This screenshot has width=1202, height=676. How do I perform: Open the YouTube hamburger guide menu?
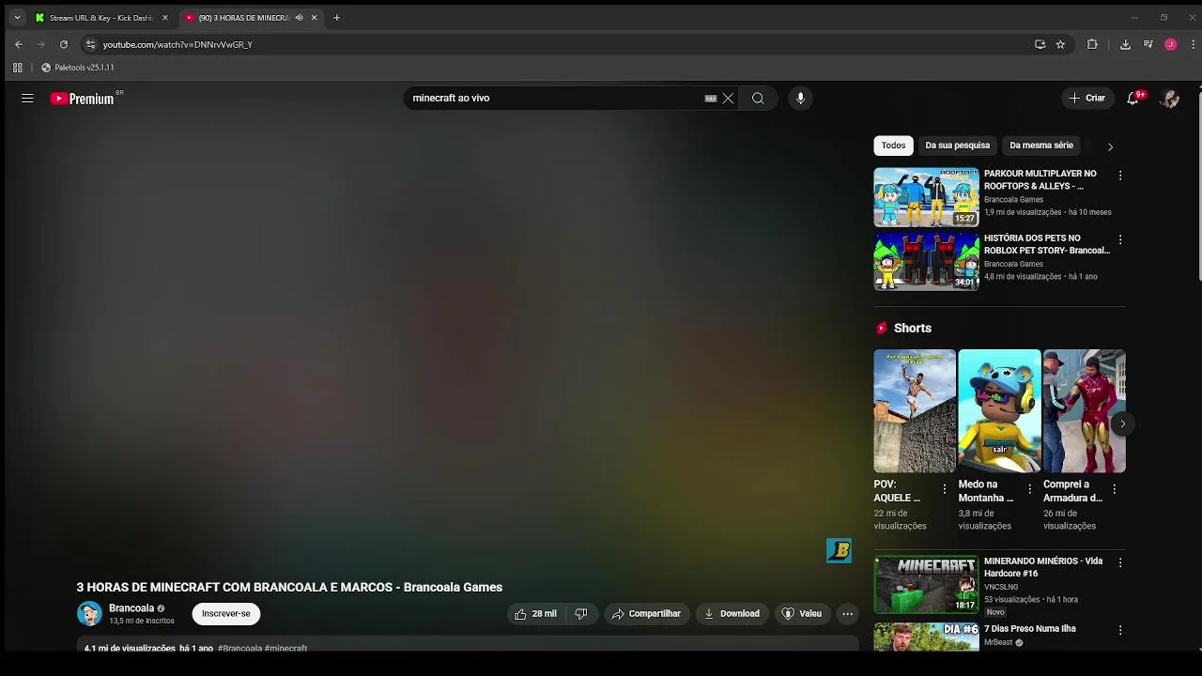pyautogui.click(x=27, y=98)
